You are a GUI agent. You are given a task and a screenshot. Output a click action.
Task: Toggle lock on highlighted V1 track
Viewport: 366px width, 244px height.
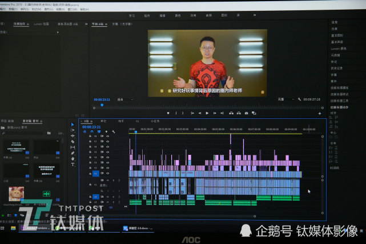(x=90, y=174)
